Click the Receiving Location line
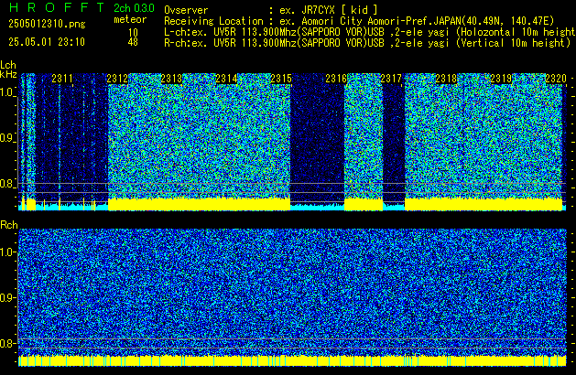This screenshot has width=576, height=375. pos(359,21)
